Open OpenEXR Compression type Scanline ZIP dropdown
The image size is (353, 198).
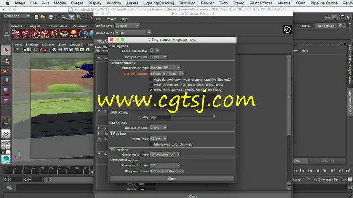[x=165, y=68]
